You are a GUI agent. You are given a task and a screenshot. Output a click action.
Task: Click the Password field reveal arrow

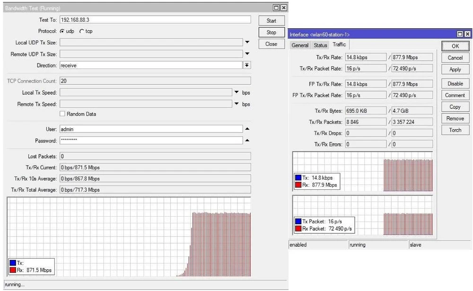click(248, 140)
